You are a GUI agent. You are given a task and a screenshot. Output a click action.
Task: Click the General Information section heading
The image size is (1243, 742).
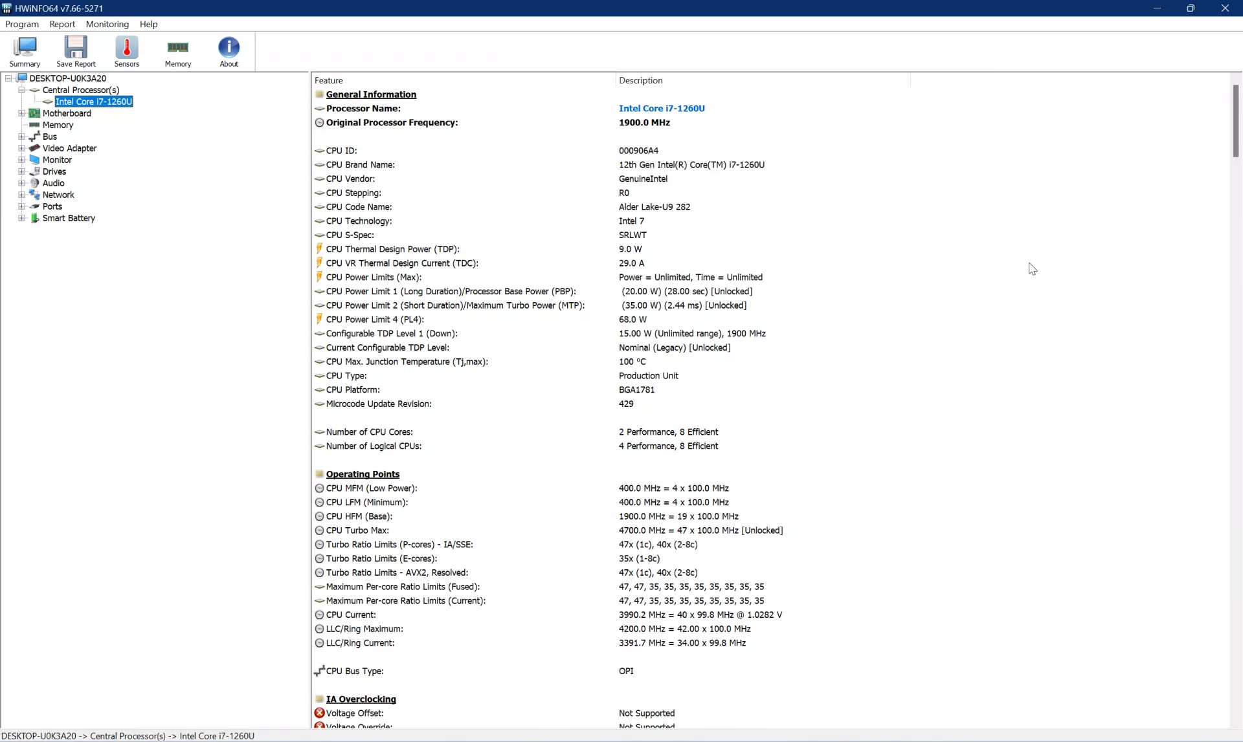coord(371,94)
